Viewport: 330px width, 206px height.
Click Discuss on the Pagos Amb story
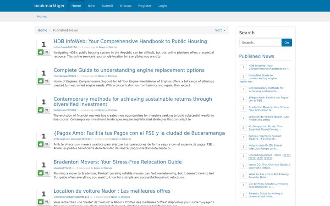pos(126,139)
